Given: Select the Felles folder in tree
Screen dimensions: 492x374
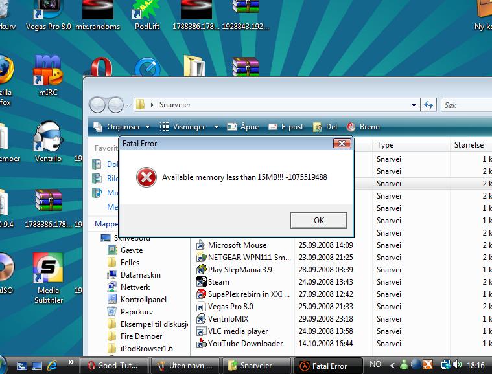Looking at the screenshot, I should tap(124, 263).
